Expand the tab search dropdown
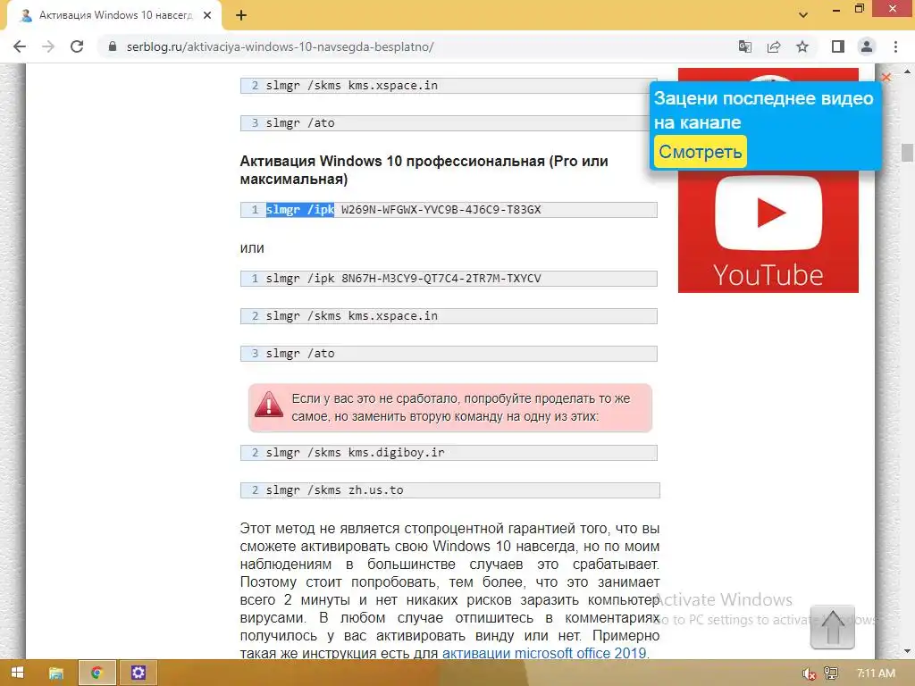The height and width of the screenshot is (686, 915). pos(803,15)
